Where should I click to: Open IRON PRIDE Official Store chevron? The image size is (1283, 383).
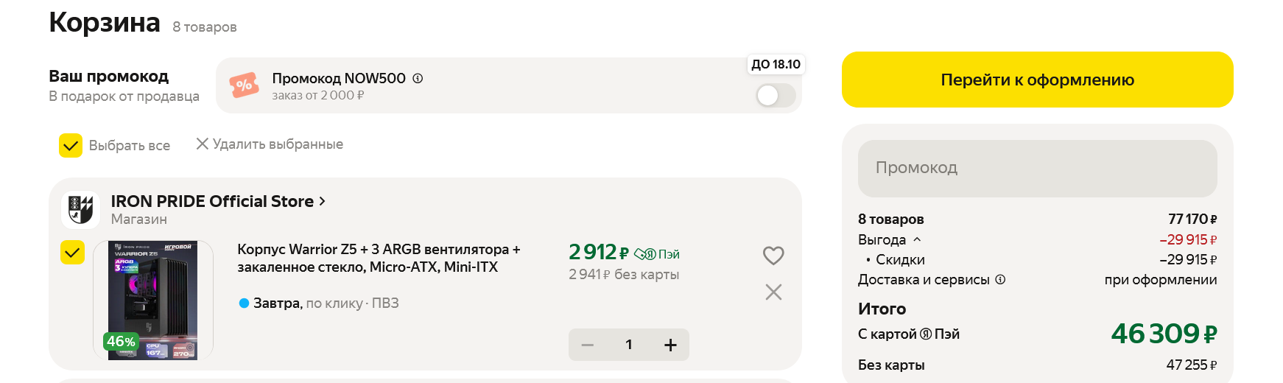point(322,201)
